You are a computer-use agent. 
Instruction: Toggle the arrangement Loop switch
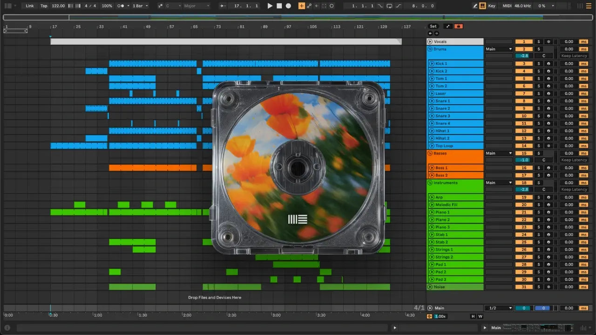click(x=390, y=6)
